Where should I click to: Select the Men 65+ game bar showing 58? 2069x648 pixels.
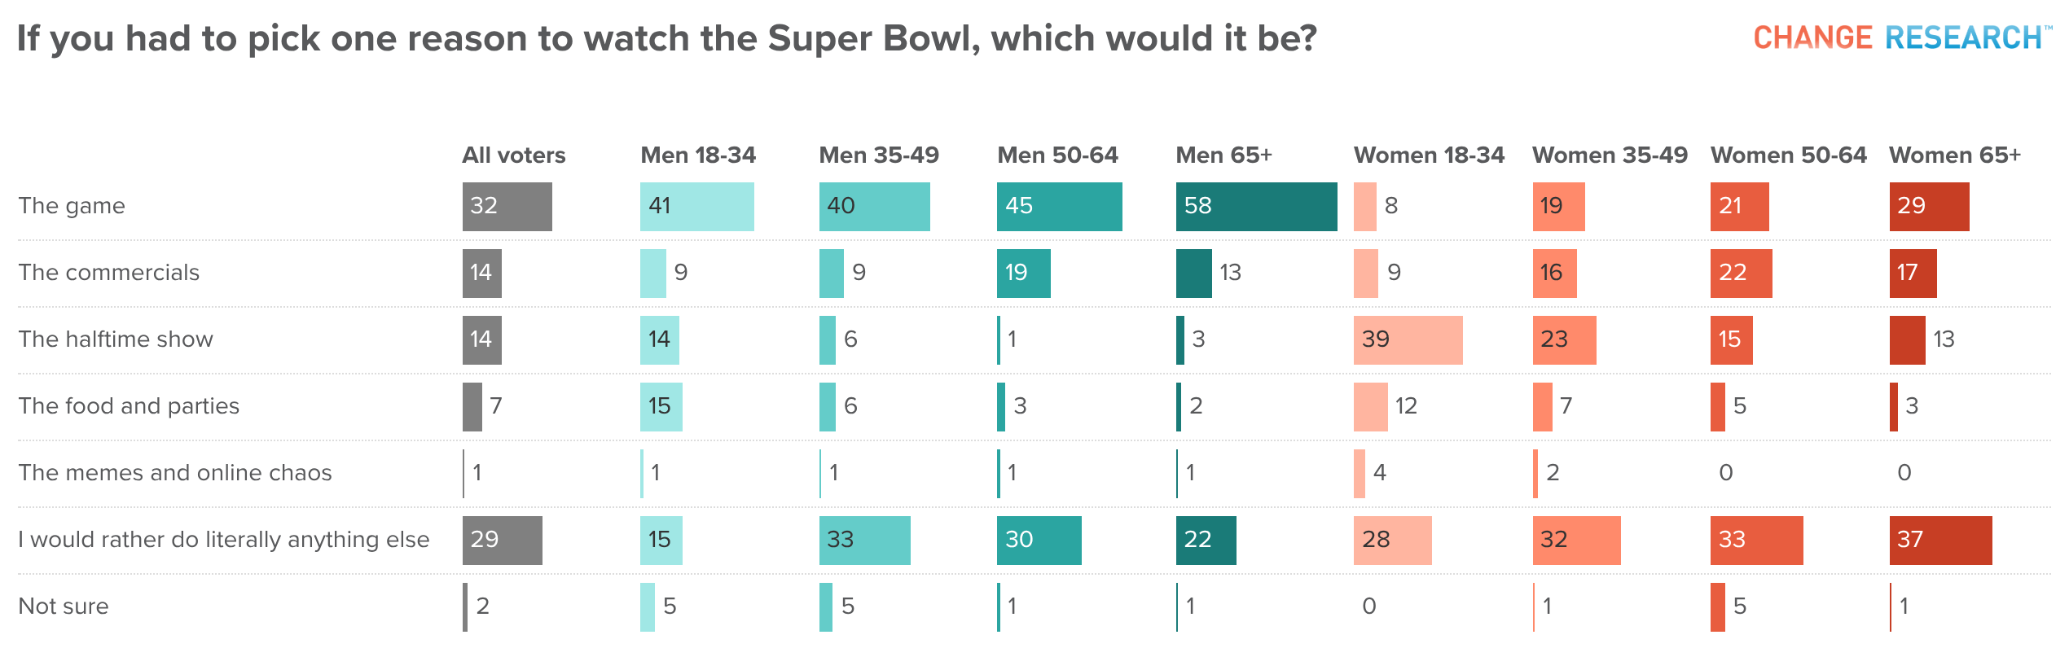pos(1257,207)
